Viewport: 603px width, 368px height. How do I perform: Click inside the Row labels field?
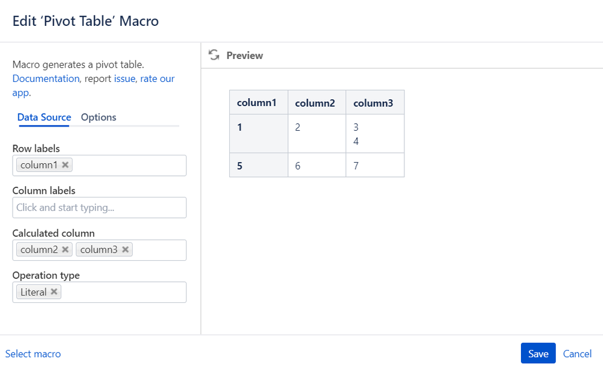[x=129, y=166]
